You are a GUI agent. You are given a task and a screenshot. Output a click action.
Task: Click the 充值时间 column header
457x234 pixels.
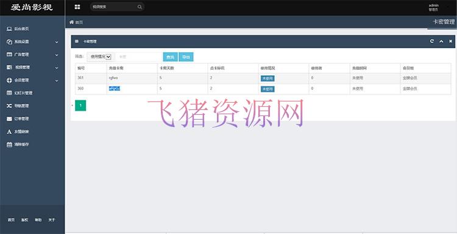point(359,68)
